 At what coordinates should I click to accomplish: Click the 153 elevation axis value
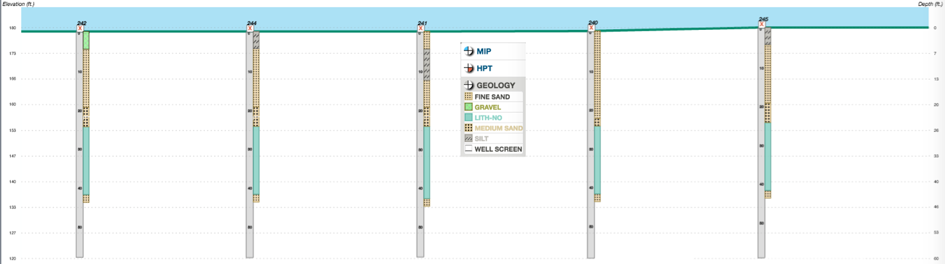point(12,130)
